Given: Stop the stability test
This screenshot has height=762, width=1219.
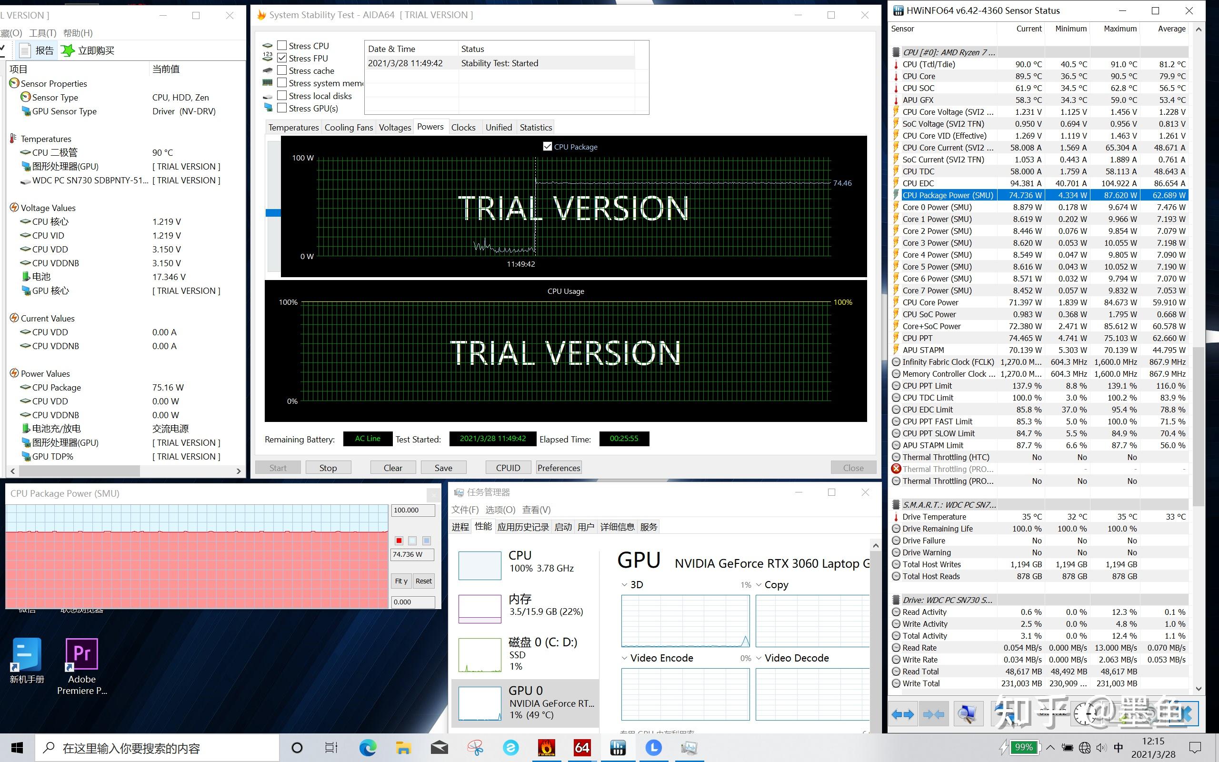Looking at the screenshot, I should [x=328, y=468].
